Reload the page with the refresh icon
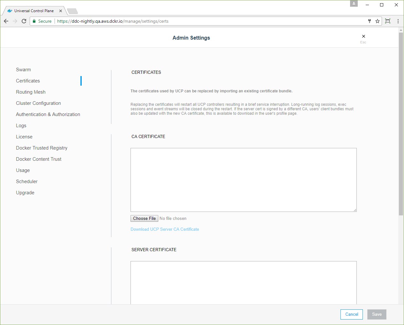This screenshot has height=325, width=404. 24,21
